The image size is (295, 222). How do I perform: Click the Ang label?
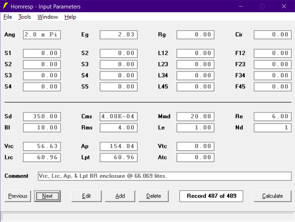(10, 35)
